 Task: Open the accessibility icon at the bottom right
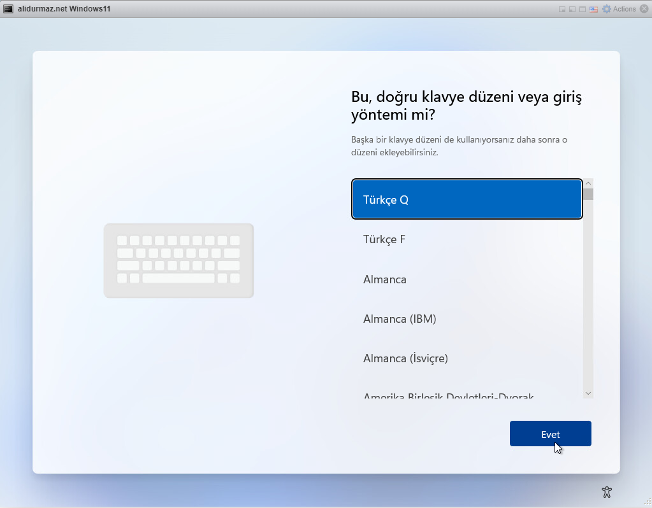[x=607, y=492]
